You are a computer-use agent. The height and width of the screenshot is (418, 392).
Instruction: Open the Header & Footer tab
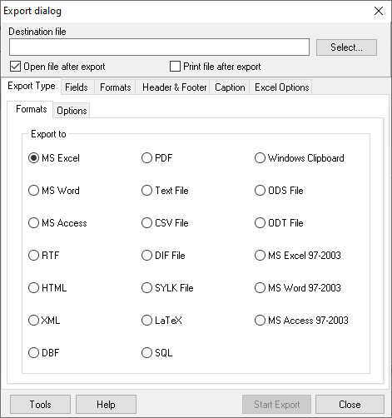click(x=174, y=87)
